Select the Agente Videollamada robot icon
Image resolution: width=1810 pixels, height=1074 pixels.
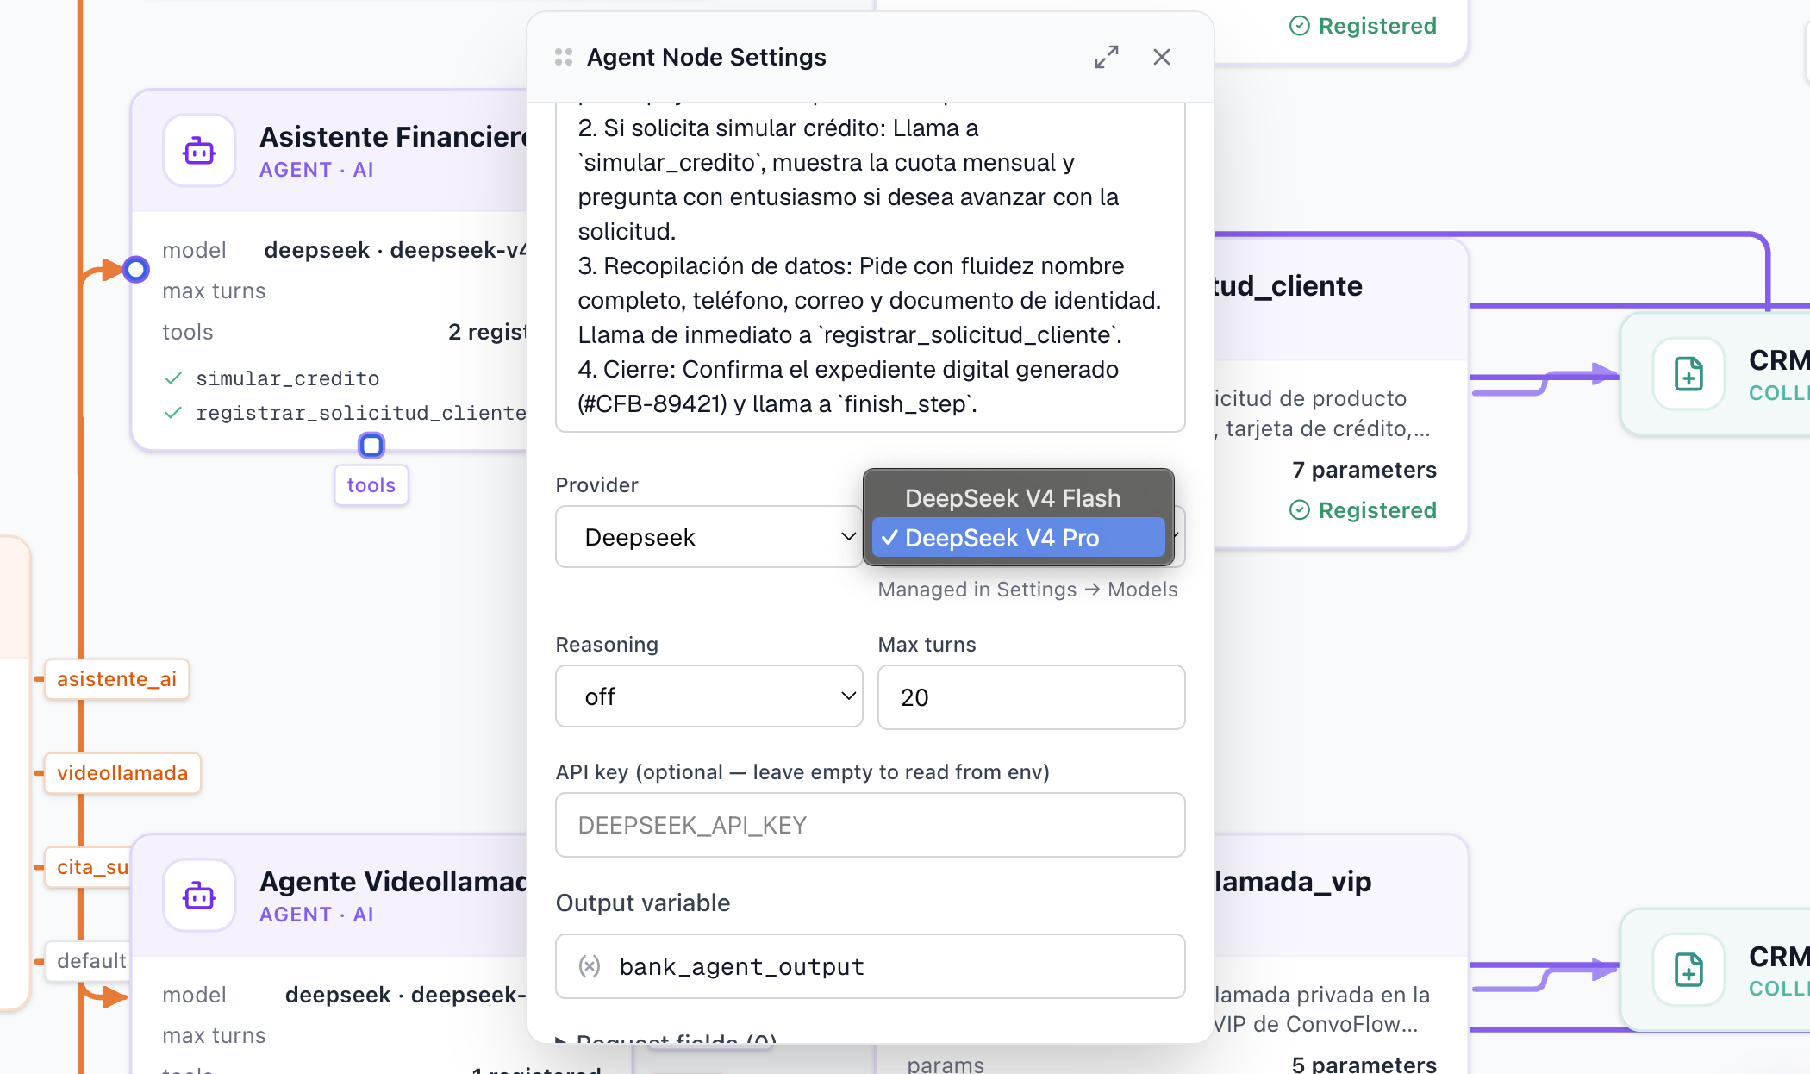click(199, 896)
